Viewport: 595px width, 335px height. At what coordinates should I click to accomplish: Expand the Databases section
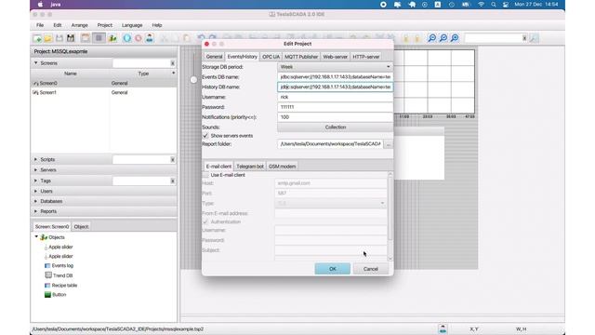click(x=36, y=201)
